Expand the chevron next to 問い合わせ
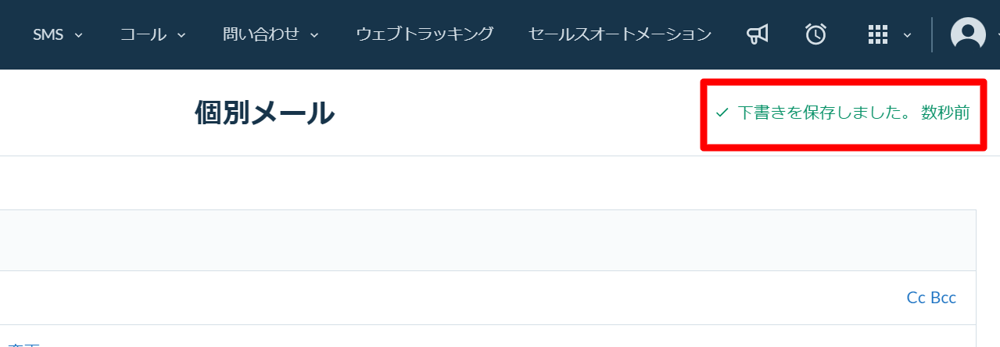1000x347 pixels. pos(314,35)
